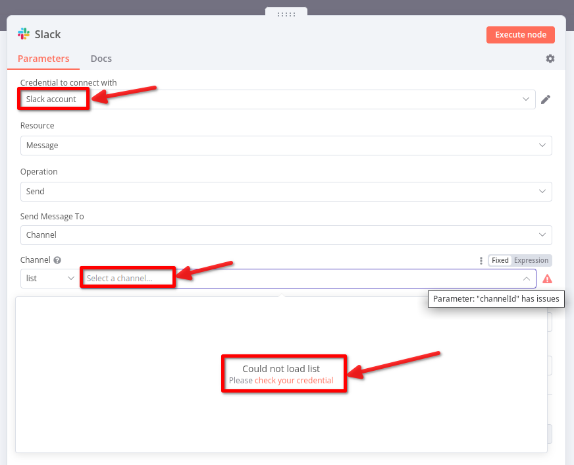
Task: Expand the Resource dropdown showing Message
Action: [286, 146]
